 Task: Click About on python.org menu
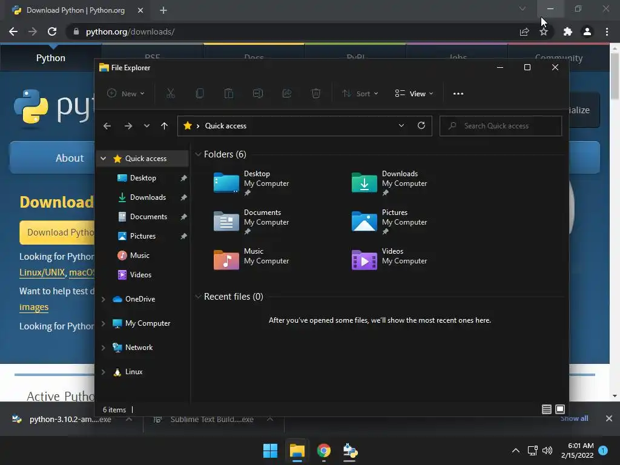pyautogui.click(x=70, y=158)
